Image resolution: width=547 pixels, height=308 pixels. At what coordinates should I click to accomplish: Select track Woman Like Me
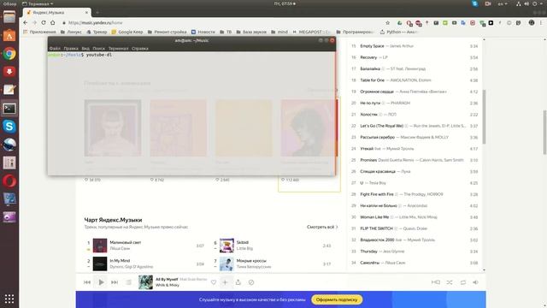[415, 217]
